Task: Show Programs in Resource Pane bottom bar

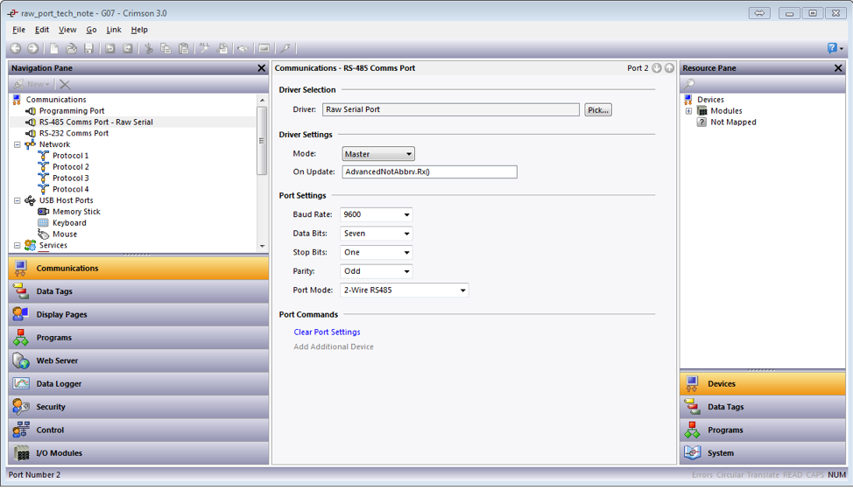Action: pyautogui.click(x=763, y=430)
